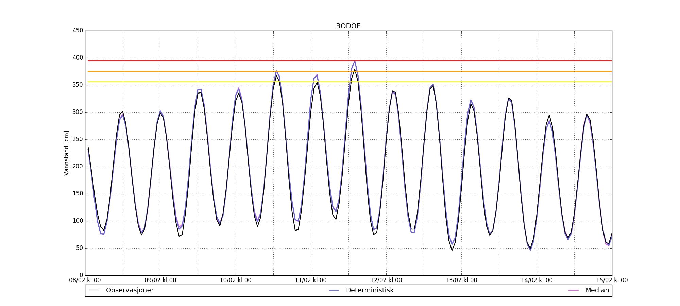Click the Median legend label
This screenshot has width=680, height=306.
(x=597, y=290)
